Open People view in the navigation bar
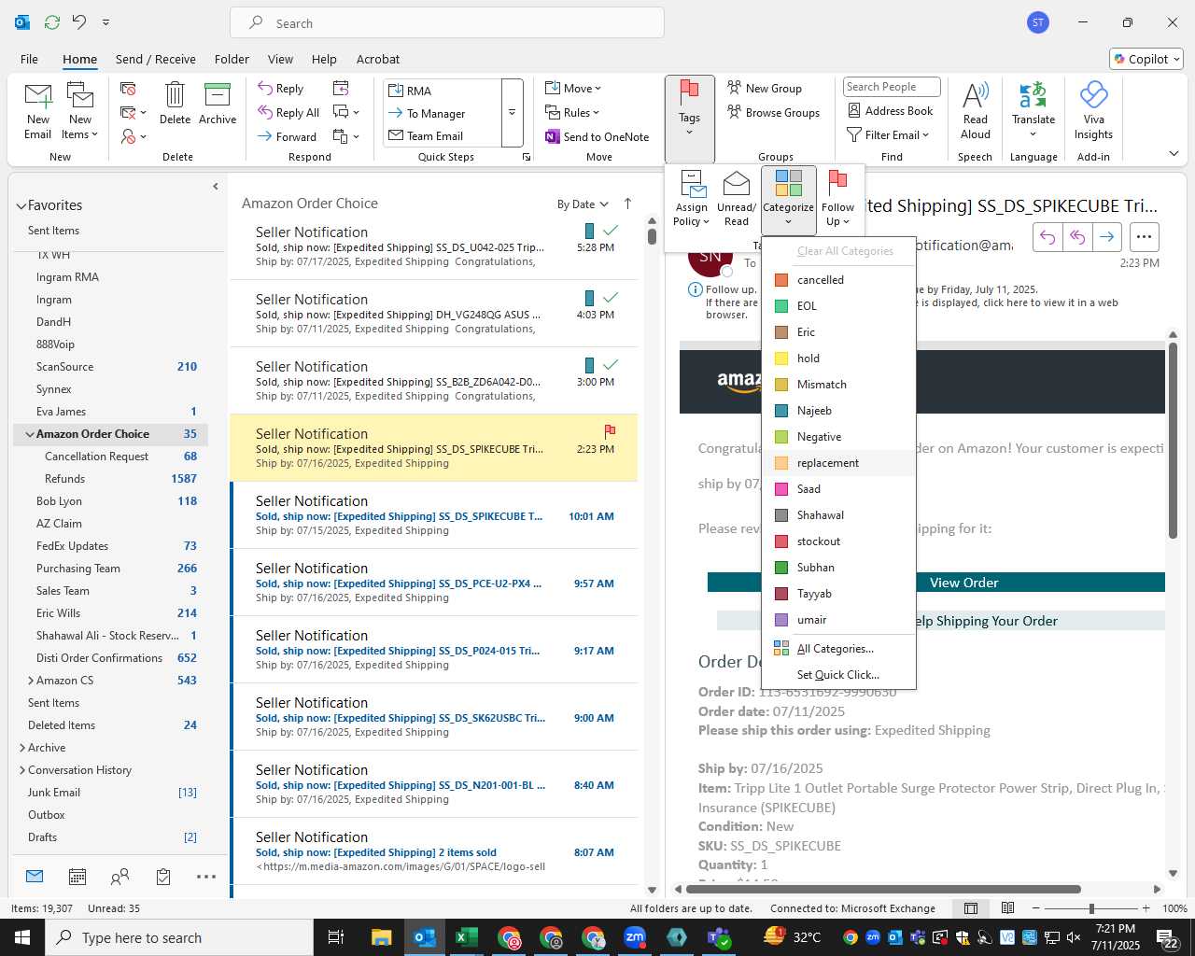 point(119,877)
